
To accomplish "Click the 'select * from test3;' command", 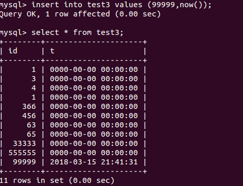I will coord(77,32).
